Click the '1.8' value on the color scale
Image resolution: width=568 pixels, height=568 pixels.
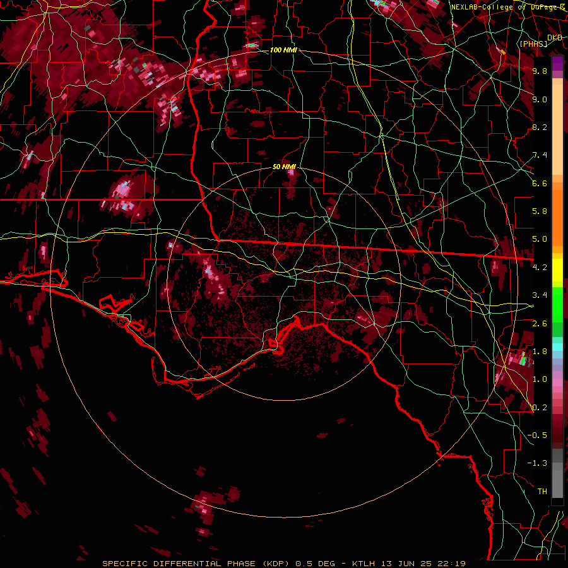coord(540,352)
